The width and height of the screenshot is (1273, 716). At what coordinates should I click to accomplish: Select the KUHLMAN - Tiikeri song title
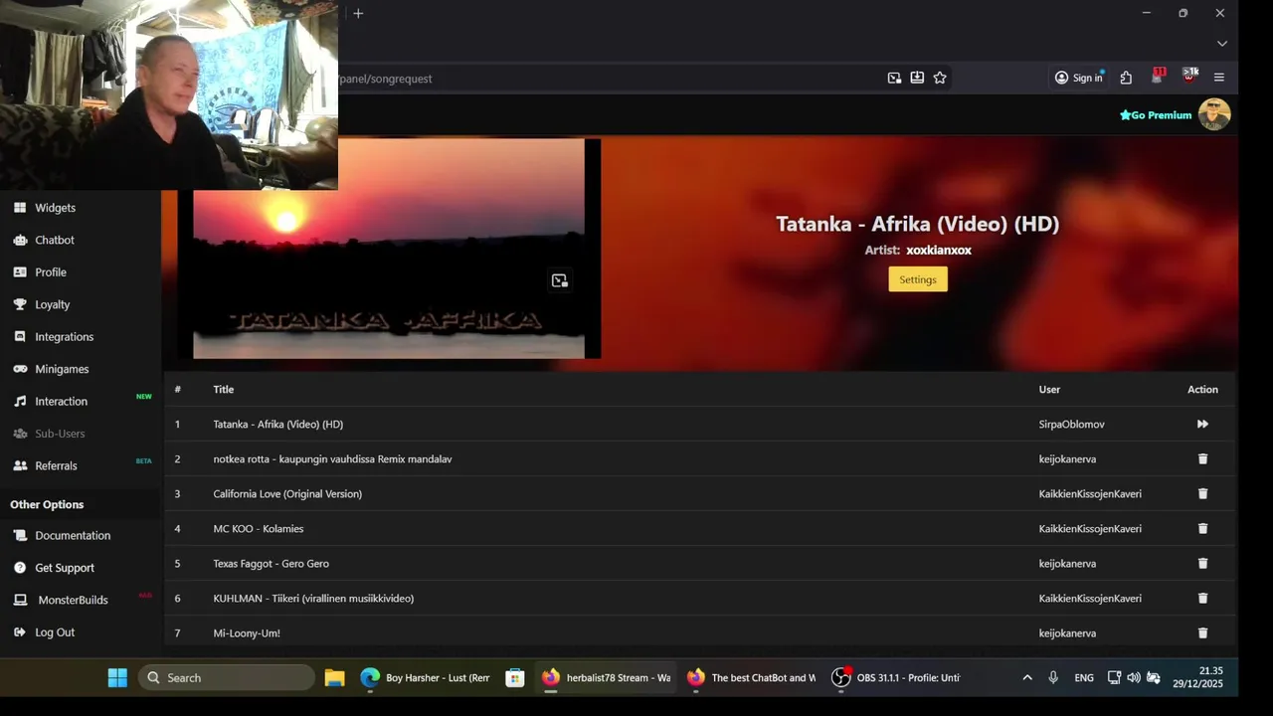(x=313, y=598)
